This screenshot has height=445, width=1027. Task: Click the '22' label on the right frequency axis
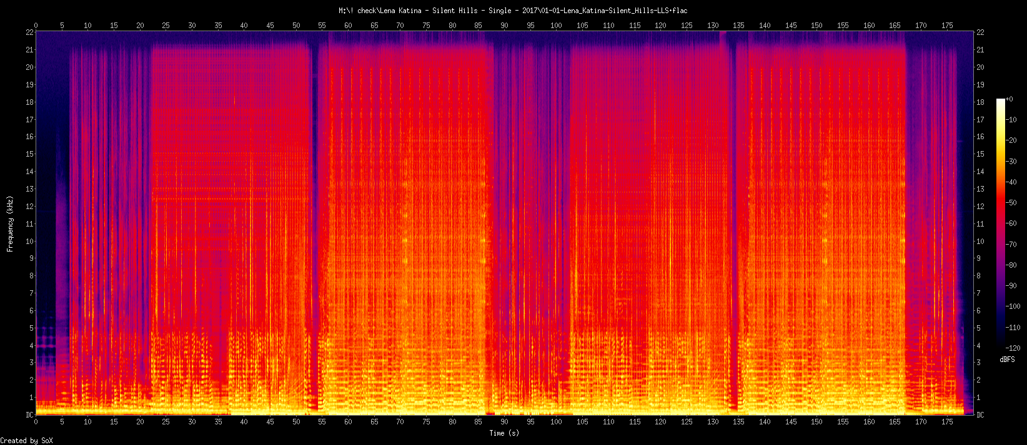point(980,32)
